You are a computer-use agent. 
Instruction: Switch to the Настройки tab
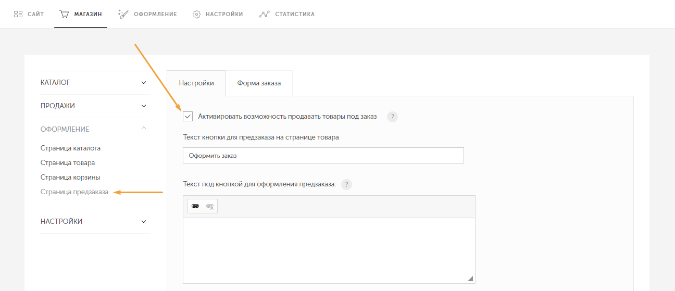coord(196,83)
